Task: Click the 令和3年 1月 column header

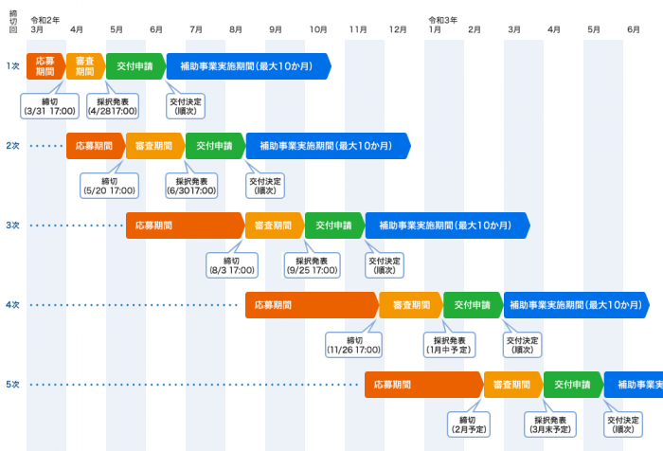Action: click(443, 25)
